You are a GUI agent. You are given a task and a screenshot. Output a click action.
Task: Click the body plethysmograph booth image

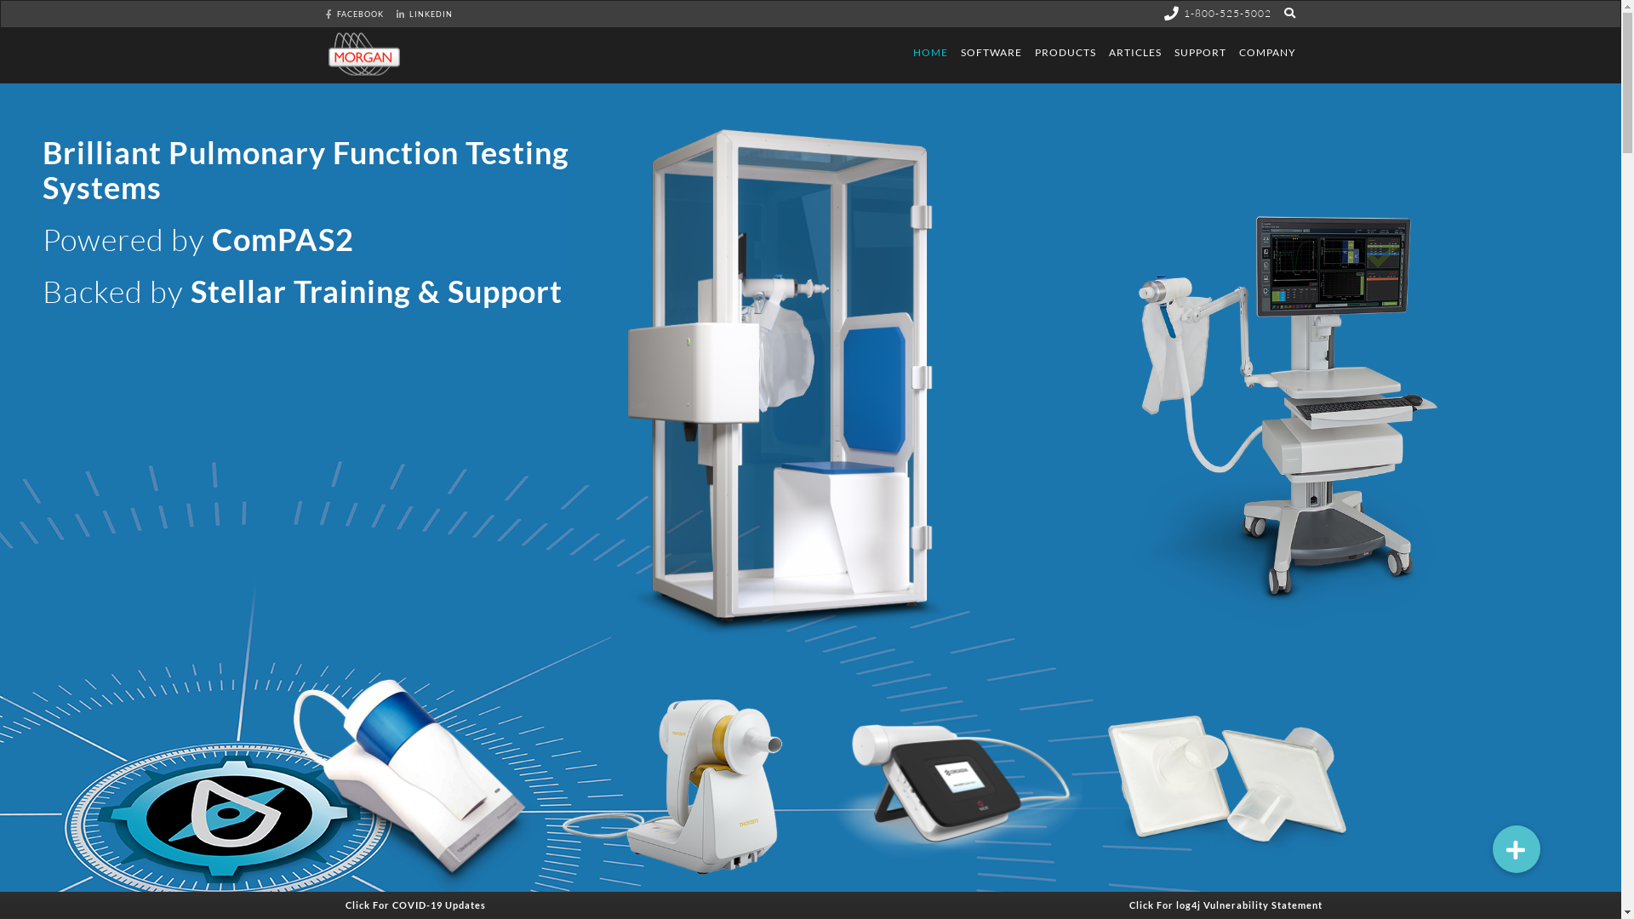(781, 376)
